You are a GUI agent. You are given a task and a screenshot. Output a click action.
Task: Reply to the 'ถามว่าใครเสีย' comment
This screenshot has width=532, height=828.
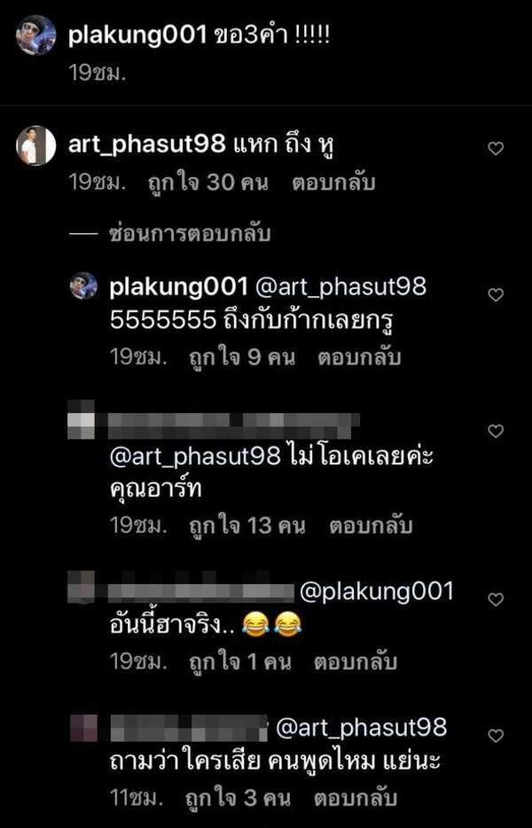point(356,799)
